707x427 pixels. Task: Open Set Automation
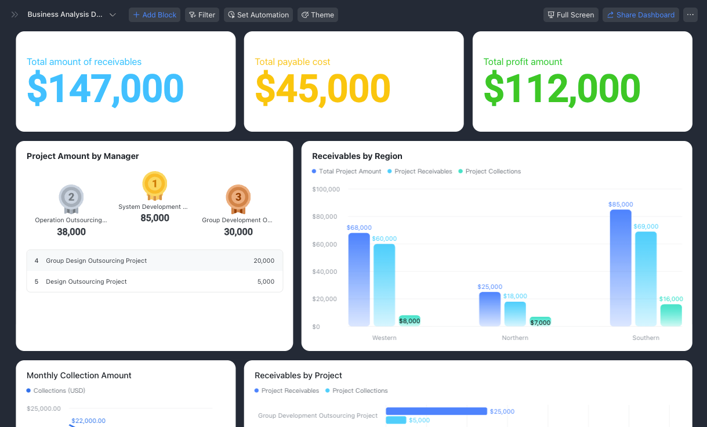(258, 15)
